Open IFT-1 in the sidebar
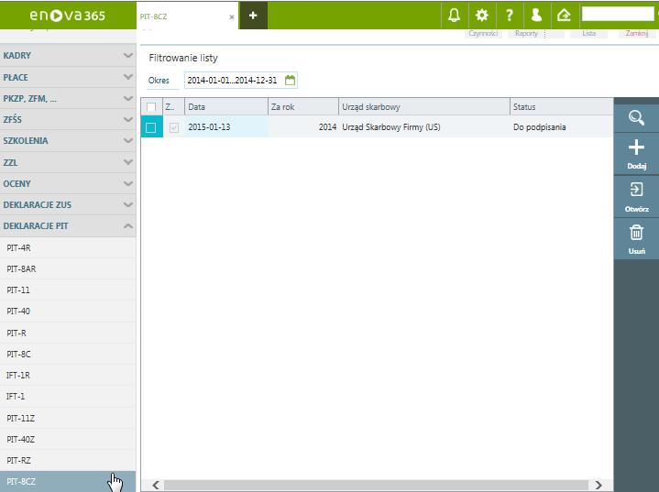659x492 pixels. pyautogui.click(x=68, y=396)
